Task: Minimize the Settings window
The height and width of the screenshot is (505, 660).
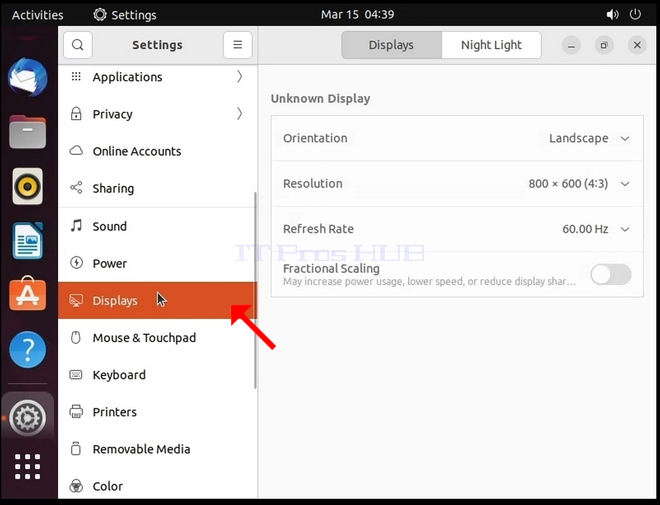Action: click(x=571, y=45)
